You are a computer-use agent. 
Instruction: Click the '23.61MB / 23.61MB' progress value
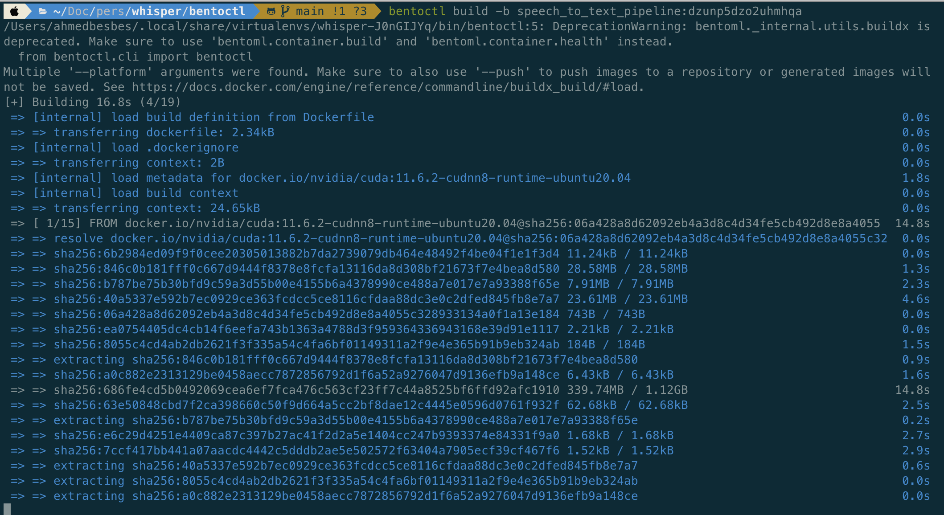point(627,299)
